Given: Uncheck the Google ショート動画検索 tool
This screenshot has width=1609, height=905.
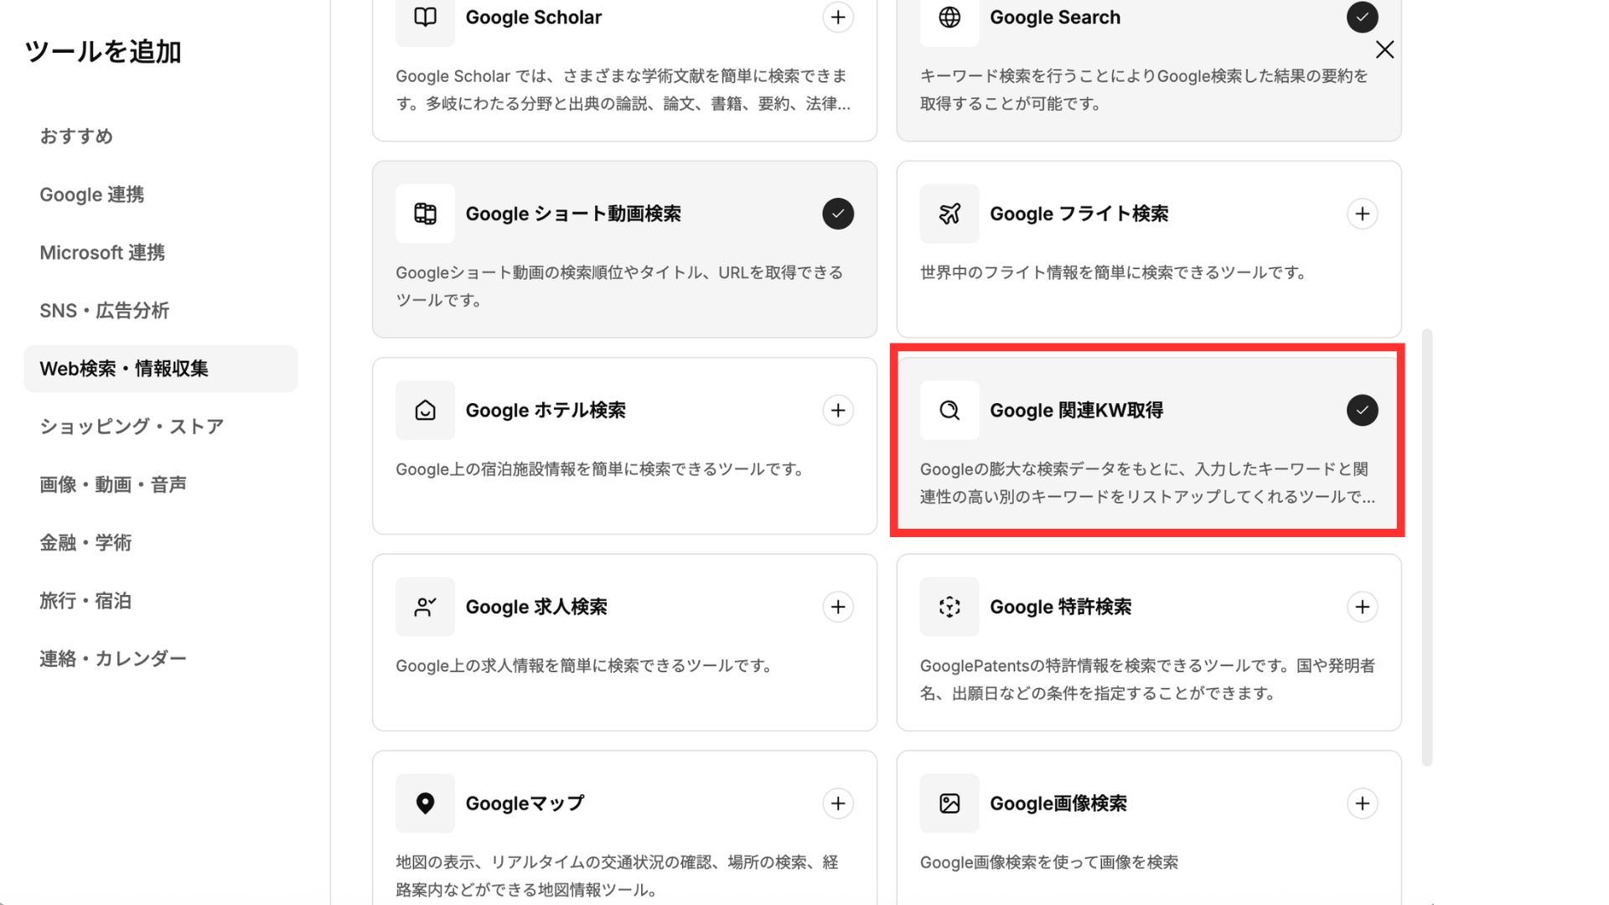Looking at the screenshot, I should point(837,214).
